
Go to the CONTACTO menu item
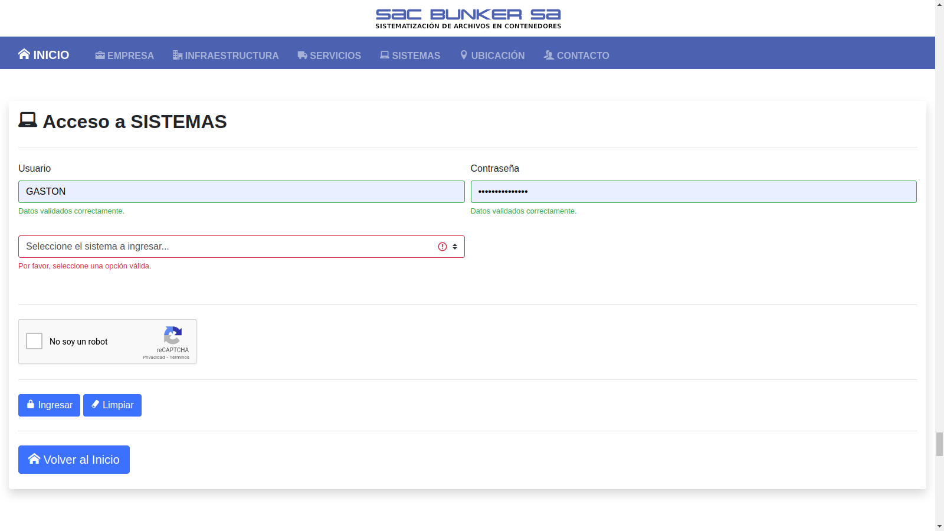click(x=583, y=55)
